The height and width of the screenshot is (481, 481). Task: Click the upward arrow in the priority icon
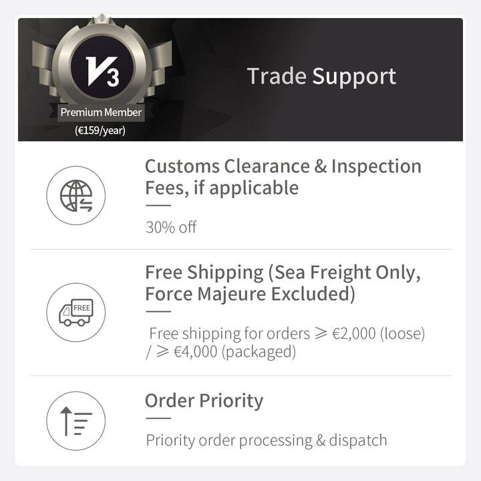pyautogui.click(x=65, y=421)
